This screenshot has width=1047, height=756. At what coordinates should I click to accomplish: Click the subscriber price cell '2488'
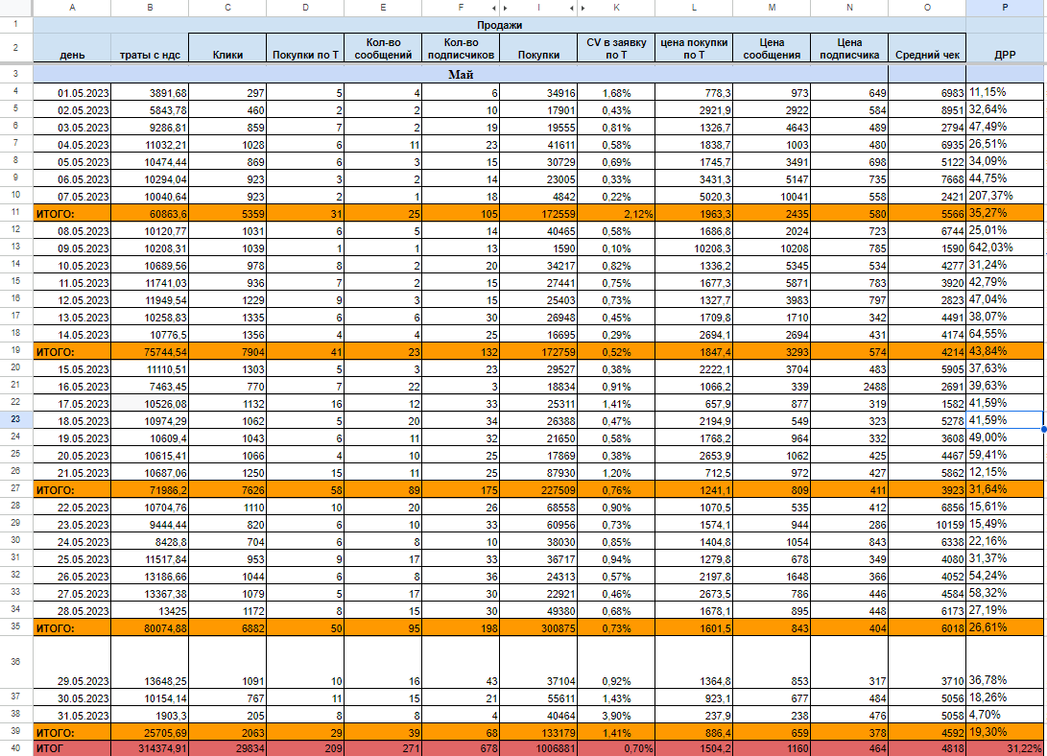[x=849, y=387]
